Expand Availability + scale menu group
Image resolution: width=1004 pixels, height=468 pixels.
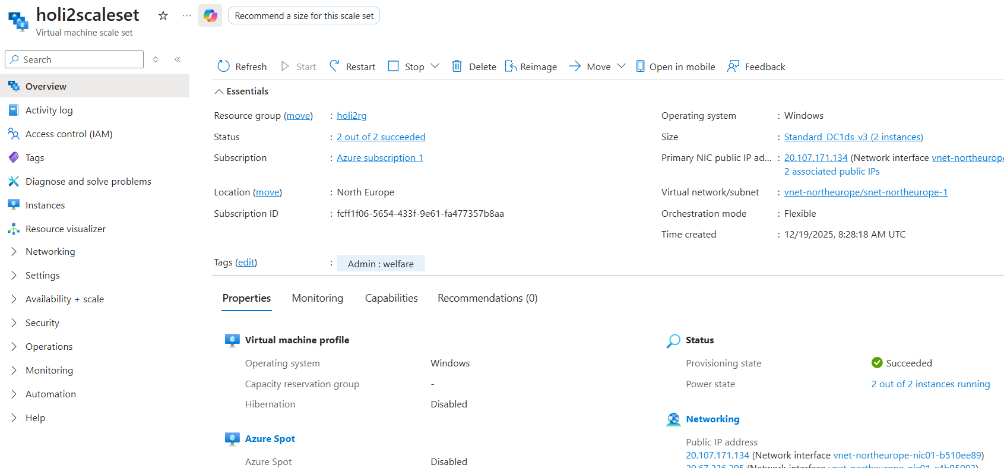(x=14, y=299)
